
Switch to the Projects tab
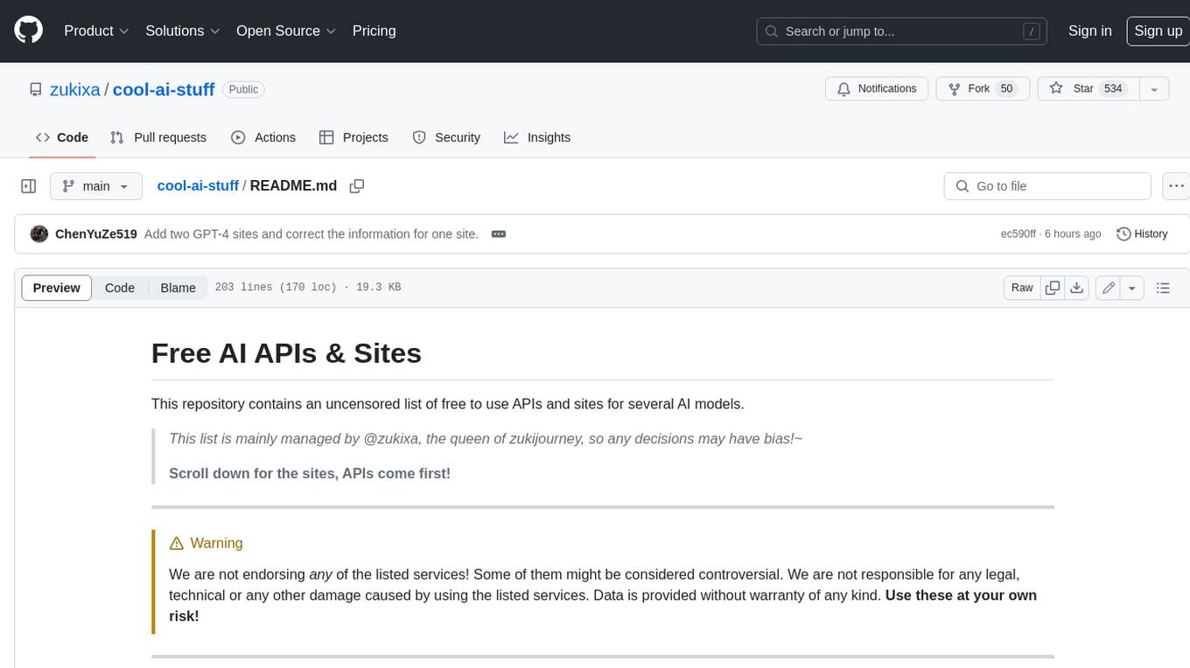[353, 137]
